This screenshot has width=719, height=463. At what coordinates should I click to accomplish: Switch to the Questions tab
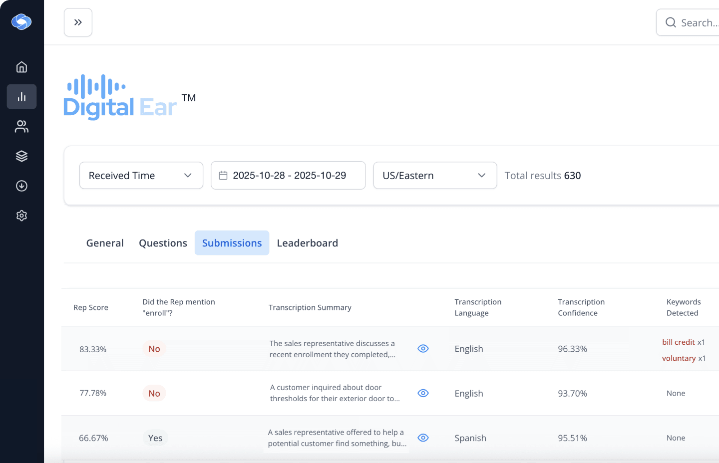tap(163, 243)
